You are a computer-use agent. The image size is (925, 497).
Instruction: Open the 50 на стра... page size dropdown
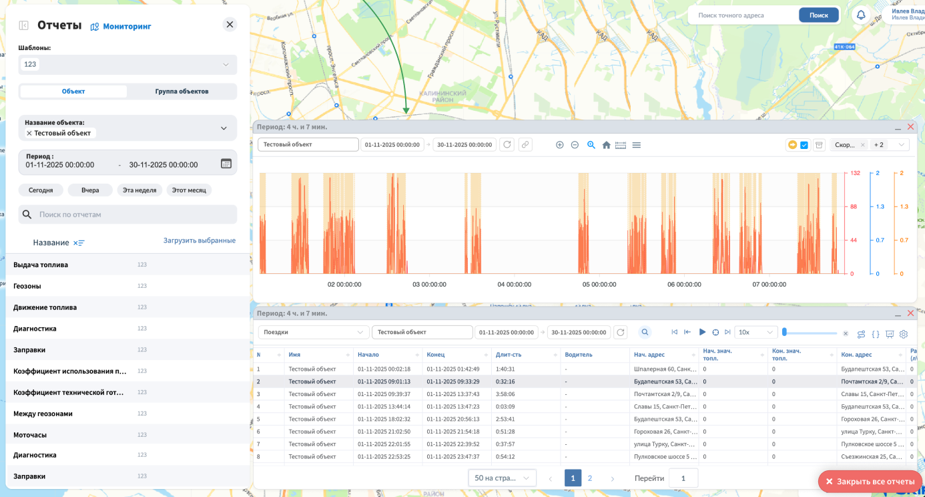[x=503, y=478]
